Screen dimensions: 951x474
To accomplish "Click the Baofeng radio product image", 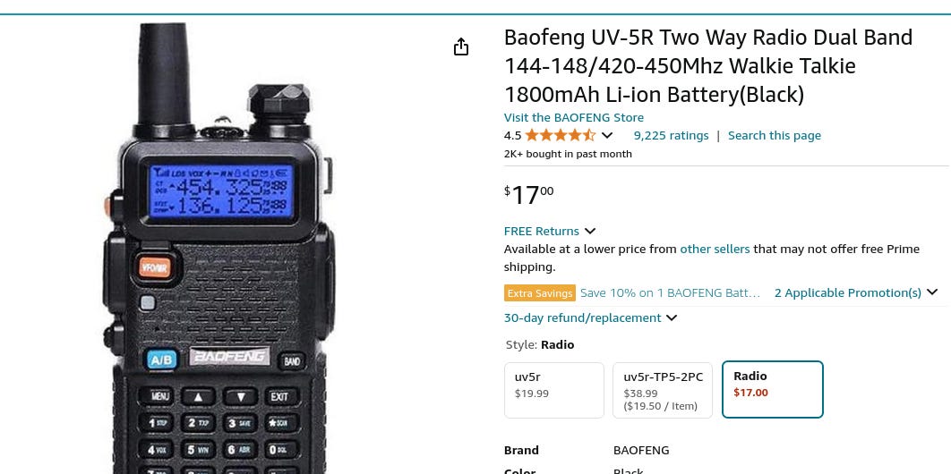I will click(x=218, y=249).
